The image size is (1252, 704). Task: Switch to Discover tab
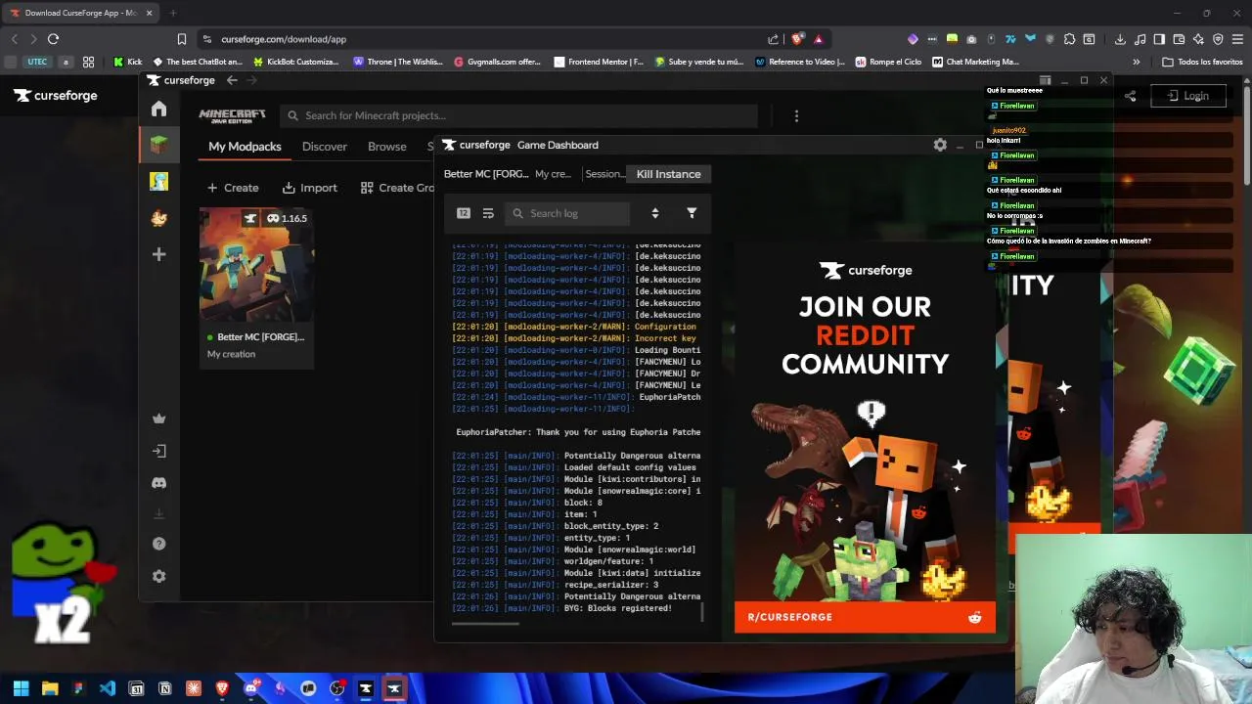[x=325, y=147]
